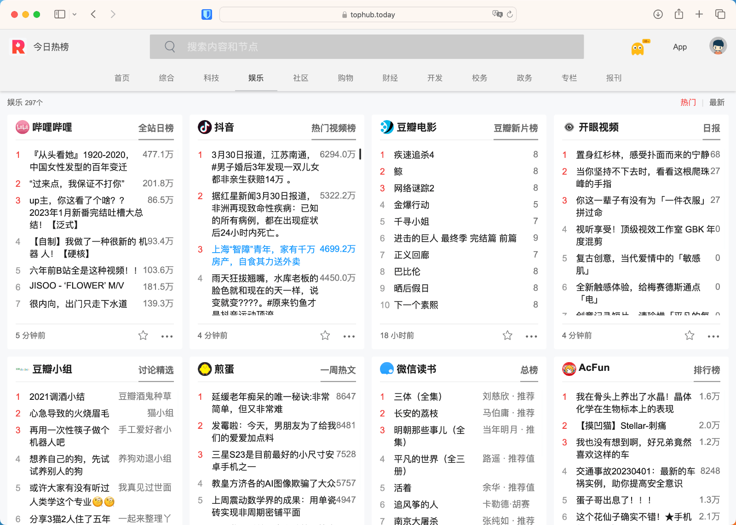Click the Tophub red R logo
The image size is (736, 525).
point(18,46)
